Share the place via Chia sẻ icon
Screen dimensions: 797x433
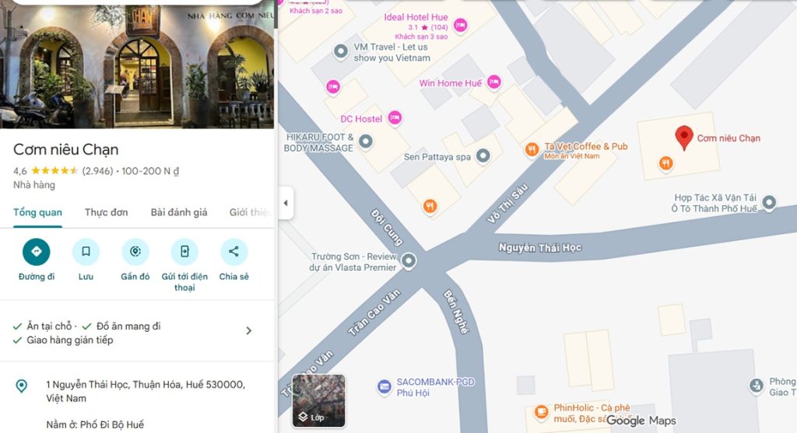click(233, 252)
